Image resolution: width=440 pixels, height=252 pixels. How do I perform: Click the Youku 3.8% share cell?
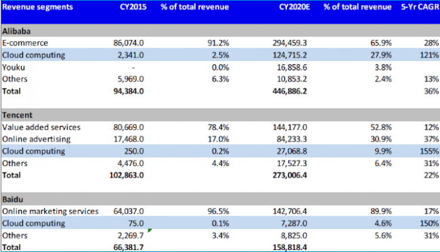tap(383, 68)
